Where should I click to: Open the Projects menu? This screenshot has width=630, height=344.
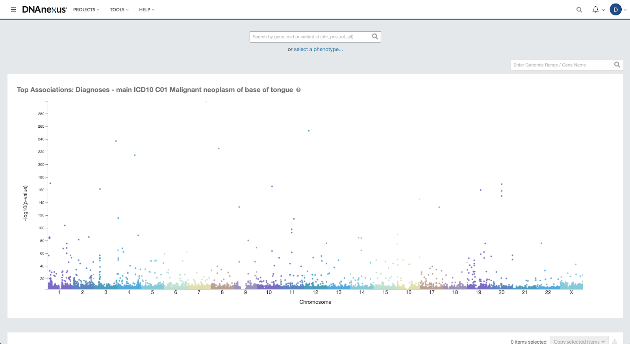[x=86, y=9]
